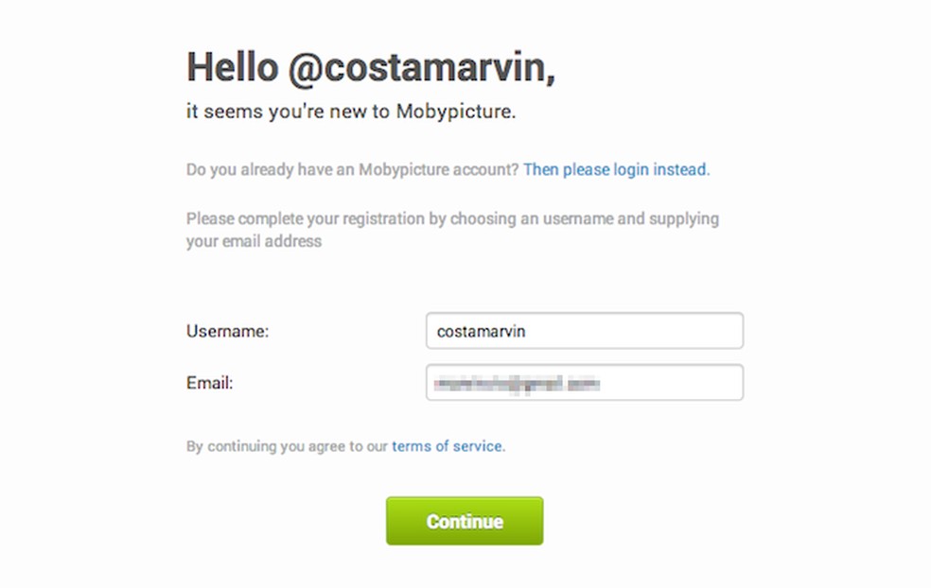The height and width of the screenshot is (588, 931).
Task: Open the terms of service link
Action: (x=448, y=446)
